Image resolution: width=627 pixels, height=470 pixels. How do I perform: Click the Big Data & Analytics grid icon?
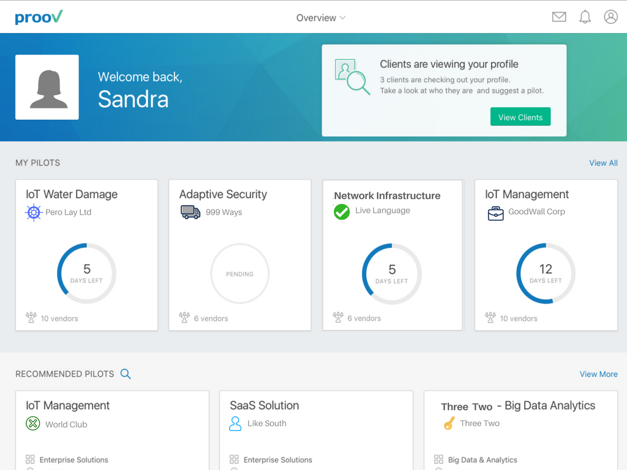tap(438, 459)
